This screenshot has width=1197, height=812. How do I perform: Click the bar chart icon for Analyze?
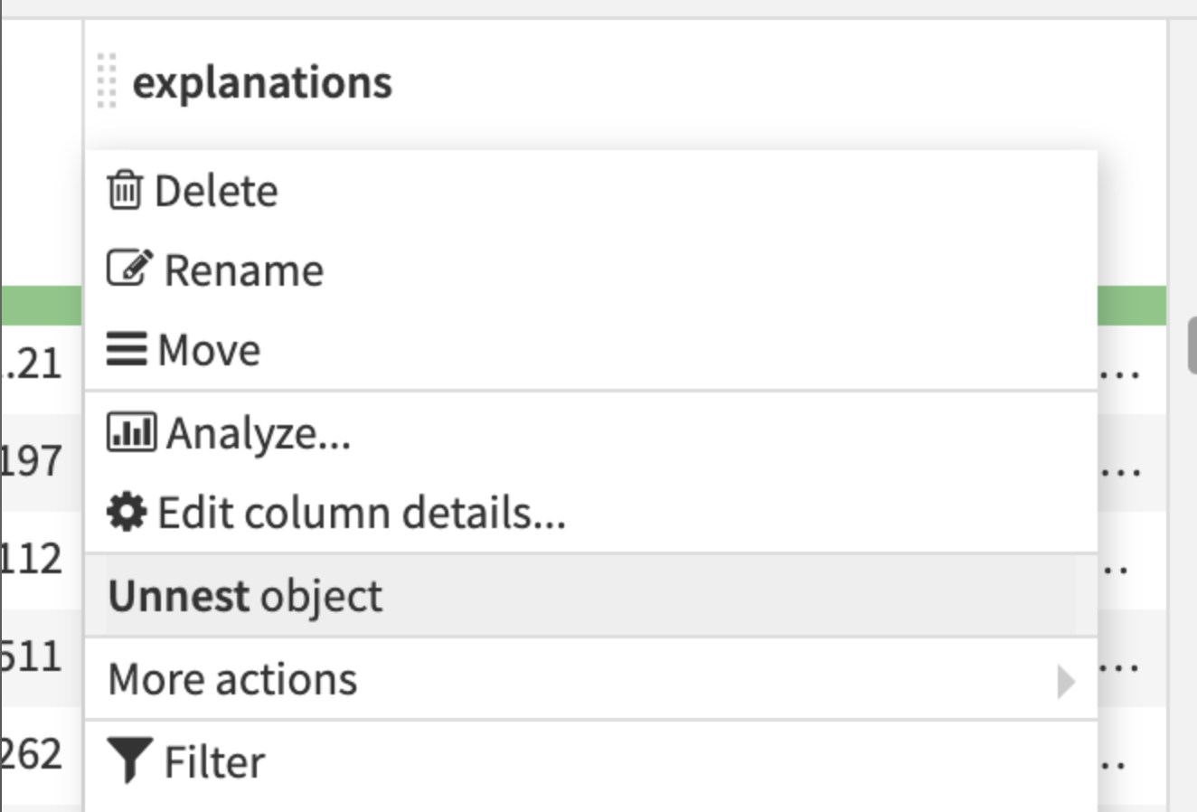tap(132, 431)
